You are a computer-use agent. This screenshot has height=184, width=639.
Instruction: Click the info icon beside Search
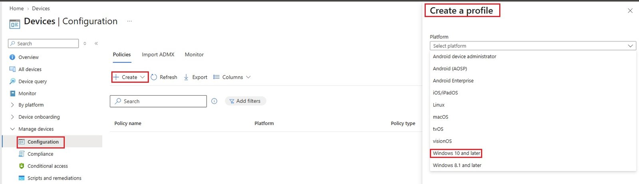pyautogui.click(x=214, y=101)
